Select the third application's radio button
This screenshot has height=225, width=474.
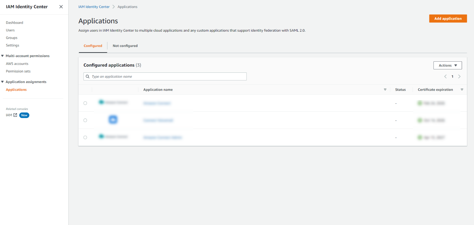85,137
